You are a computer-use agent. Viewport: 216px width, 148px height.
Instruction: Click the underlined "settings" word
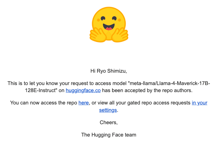click(108, 110)
